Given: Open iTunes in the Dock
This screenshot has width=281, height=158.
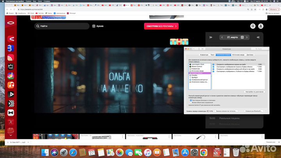Looking at the screenshot, I should 148,153.
